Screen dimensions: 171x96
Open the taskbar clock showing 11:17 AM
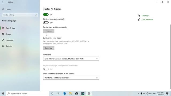click(x=160, y=94)
